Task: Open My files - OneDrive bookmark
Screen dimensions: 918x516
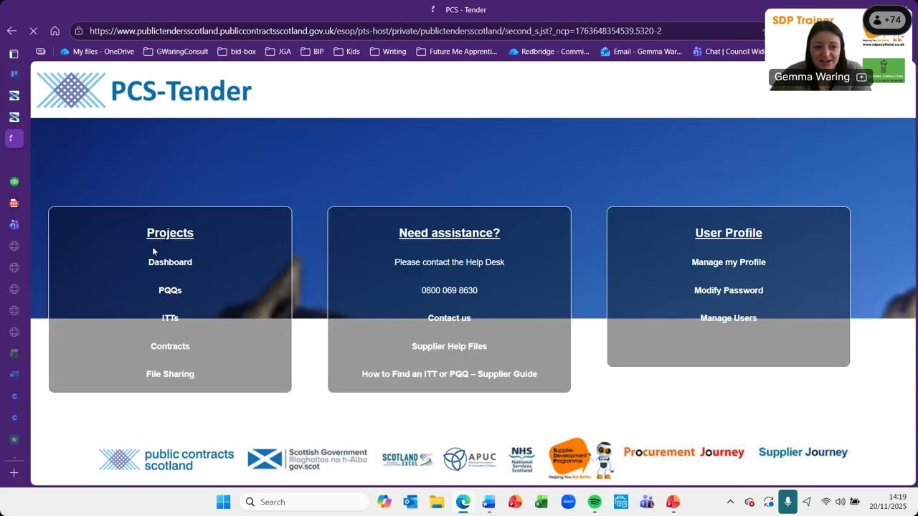Action: [97, 52]
